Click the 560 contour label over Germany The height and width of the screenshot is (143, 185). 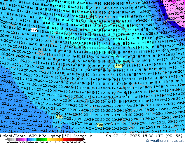click(x=118, y=66)
